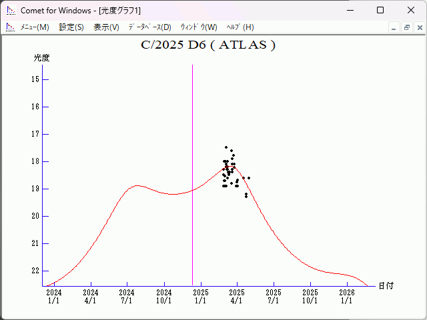The width and height of the screenshot is (427, 320).
Task: Maximize the Comet for Windows window
Action: click(x=380, y=10)
